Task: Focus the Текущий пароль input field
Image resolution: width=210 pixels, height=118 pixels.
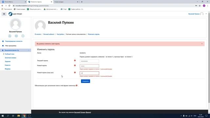Action: 89,61
